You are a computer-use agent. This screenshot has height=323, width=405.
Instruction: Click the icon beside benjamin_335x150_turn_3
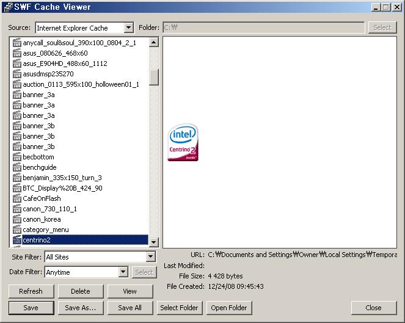click(x=16, y=178)
